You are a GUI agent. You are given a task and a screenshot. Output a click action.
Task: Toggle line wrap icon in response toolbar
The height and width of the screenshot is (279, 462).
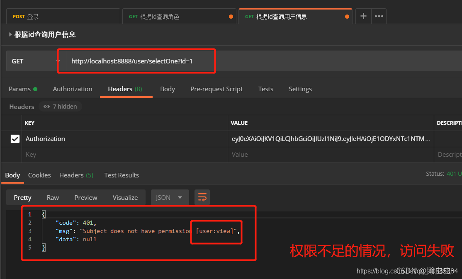[202, 197]
